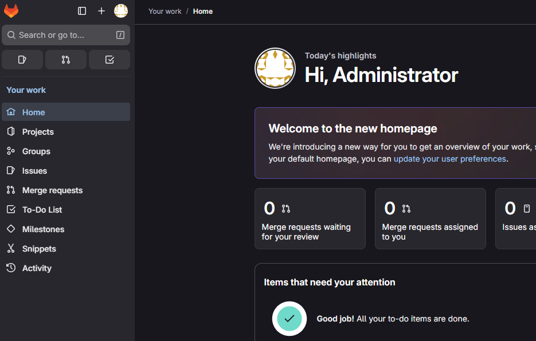Select Home in the sidebar
This screenshot has width=536, height=341.
(x=66, y=112)
